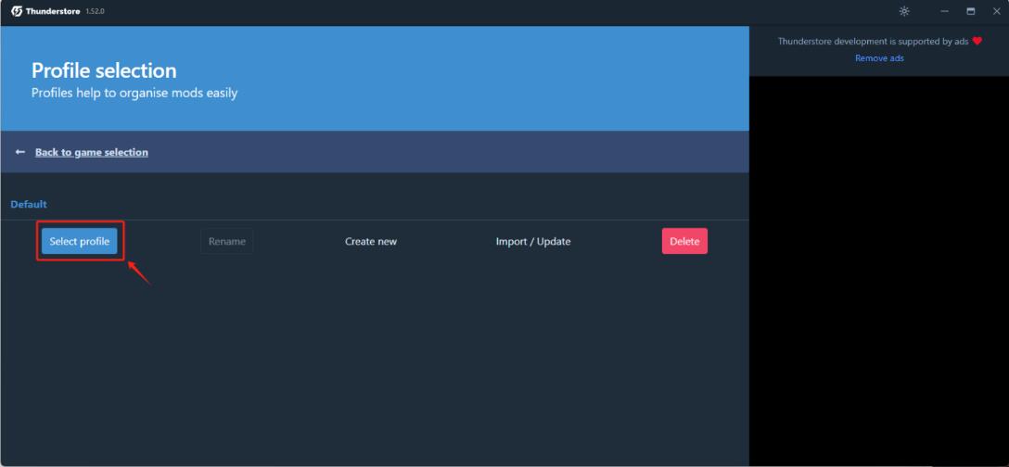Minimize the Thunderstore window
The image size is (1009, 467).
point(944,11)
